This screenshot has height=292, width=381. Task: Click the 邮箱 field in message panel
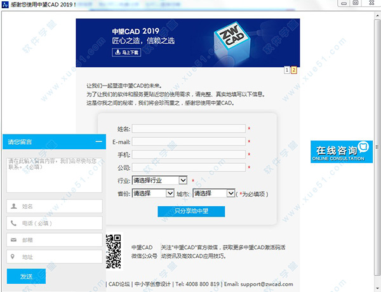[x=55, y=240]
